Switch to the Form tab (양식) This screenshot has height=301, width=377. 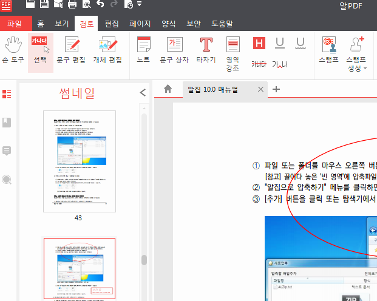[169, 24]
